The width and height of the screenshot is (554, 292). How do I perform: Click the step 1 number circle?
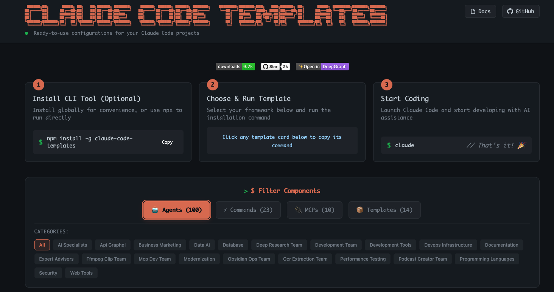[39, 85]
